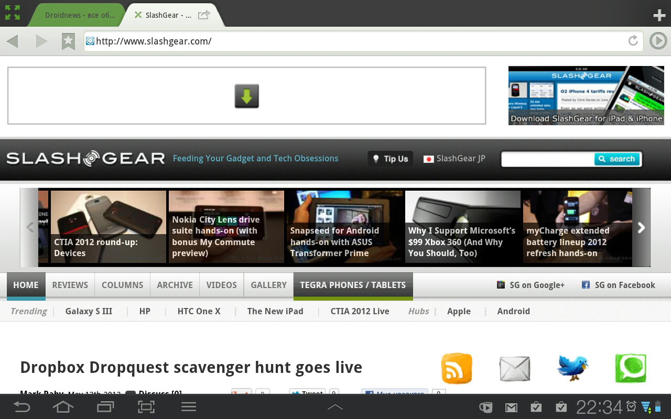Go back using the browser's left arrow

click(x=13, y=41)
